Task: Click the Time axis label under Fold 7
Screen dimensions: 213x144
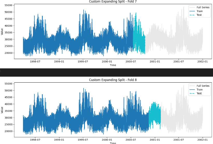Action: point(113,65)
